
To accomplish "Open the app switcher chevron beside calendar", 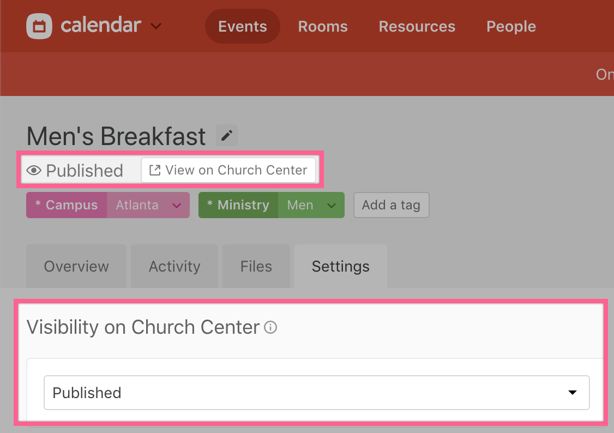I will point(156,26).
